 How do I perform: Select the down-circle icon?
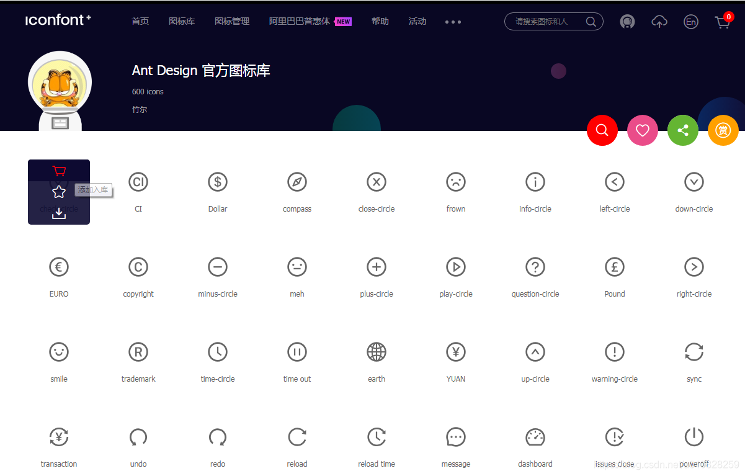point(694,182)
